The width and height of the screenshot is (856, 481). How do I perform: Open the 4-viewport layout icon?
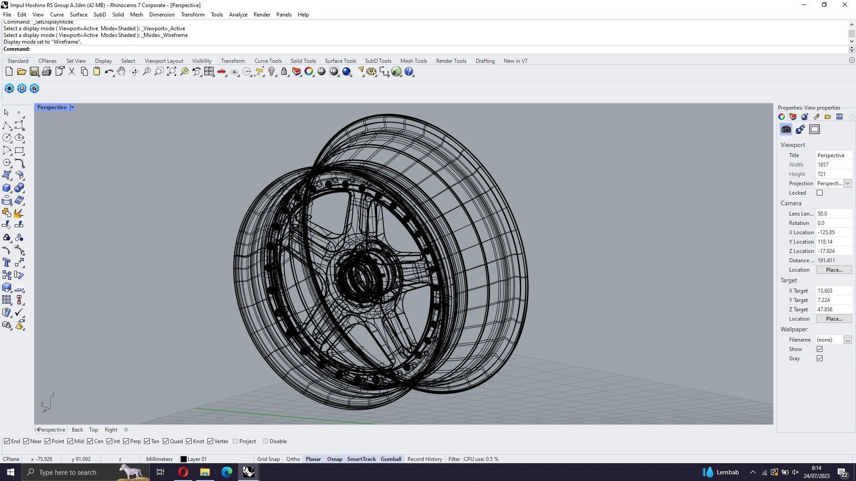click(209, 72)
